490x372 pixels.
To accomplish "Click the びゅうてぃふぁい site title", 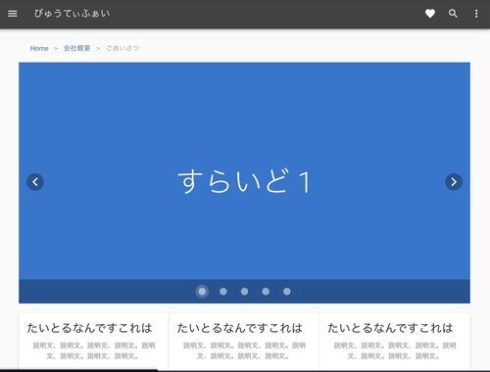I will pyautogui.click(x=72, y=14).
